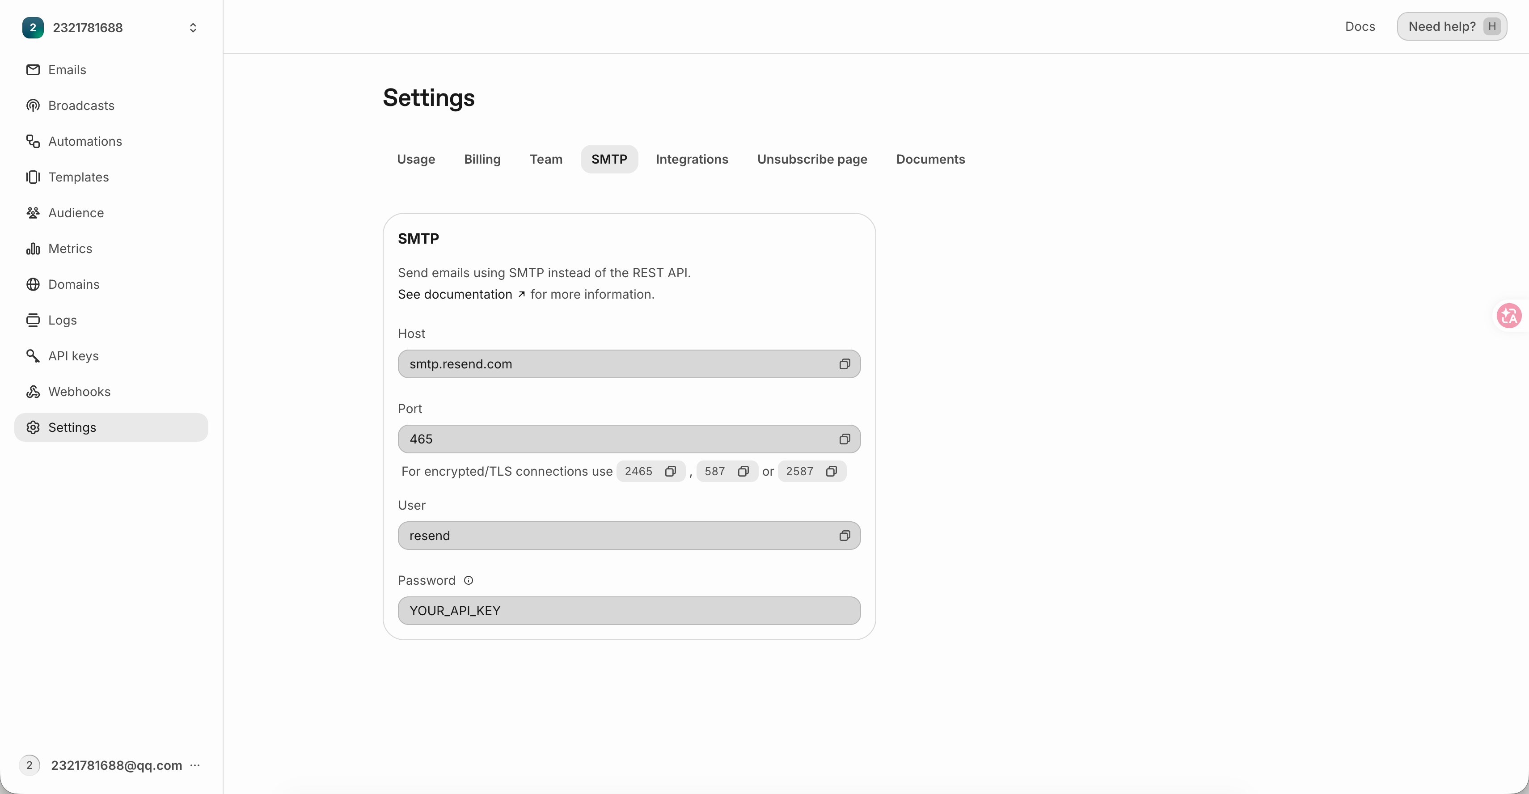
Task: Switch to the Team tab
Action: tap(545, 159)
